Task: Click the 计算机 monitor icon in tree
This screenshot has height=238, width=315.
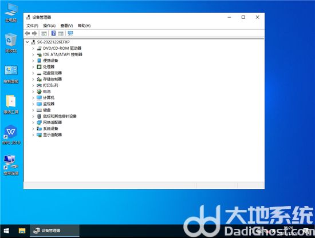Action: (x=40, y=98)
